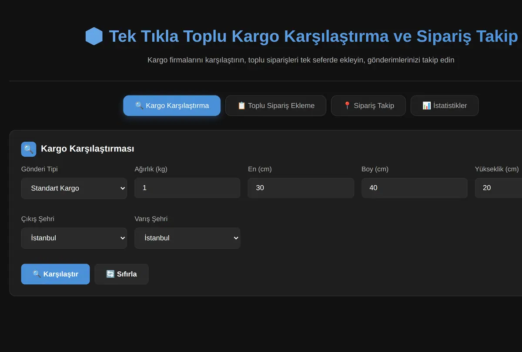Select the Boy (cm) input field

tap(415, 188)
